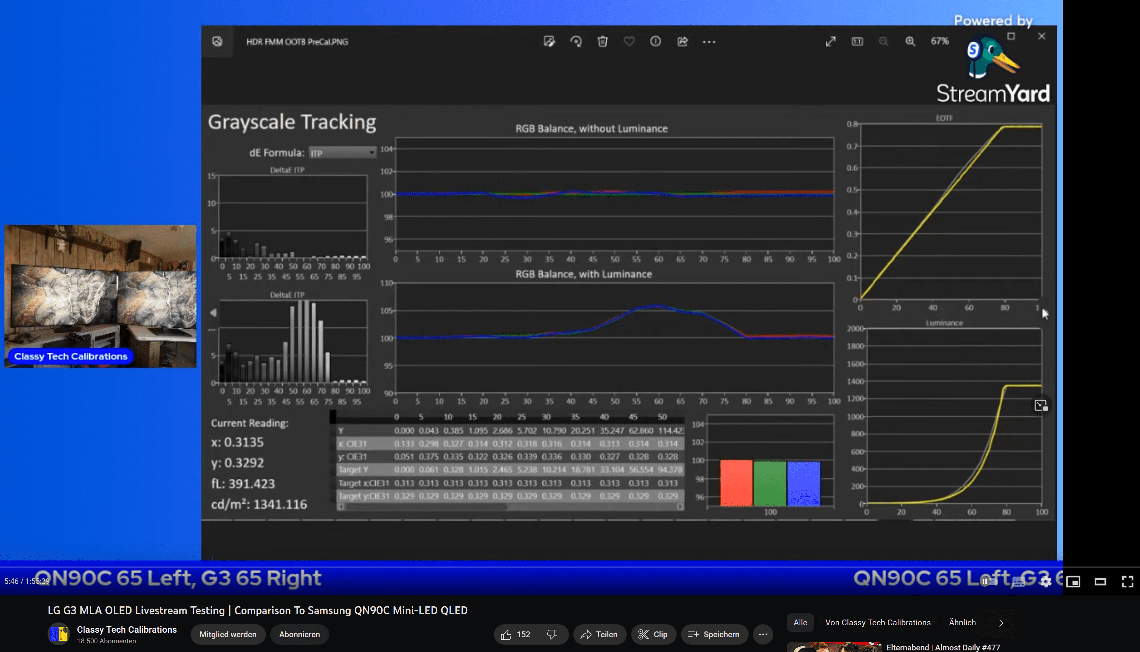This screenshot has width=1140, height=652.
Task: Click the x: 0.3135 current reading
Action: pyautogui.click(x=237, y=442)
